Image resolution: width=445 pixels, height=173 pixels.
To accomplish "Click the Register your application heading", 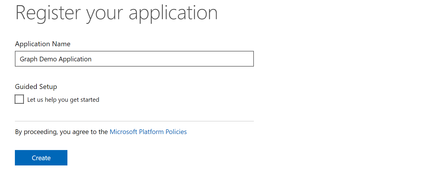I will [x=116, y=13].
